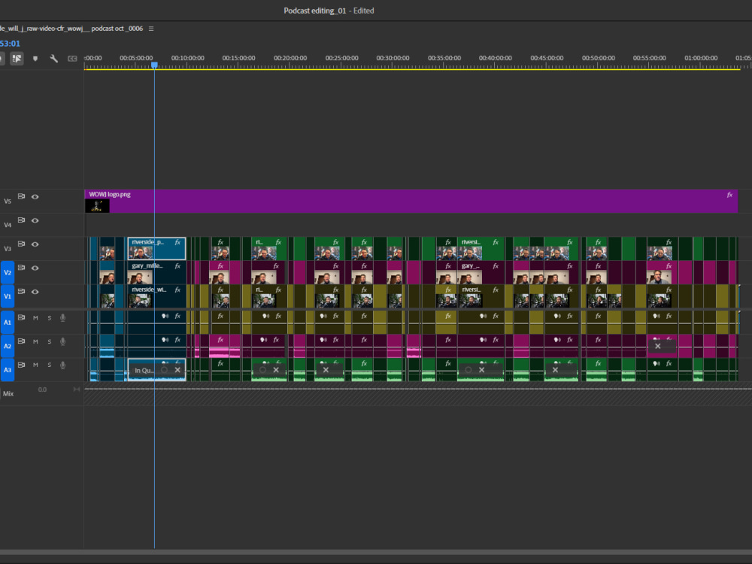Click the fx badge on riverside_p clip
752x564 pixels.
[x=177, y=242]
